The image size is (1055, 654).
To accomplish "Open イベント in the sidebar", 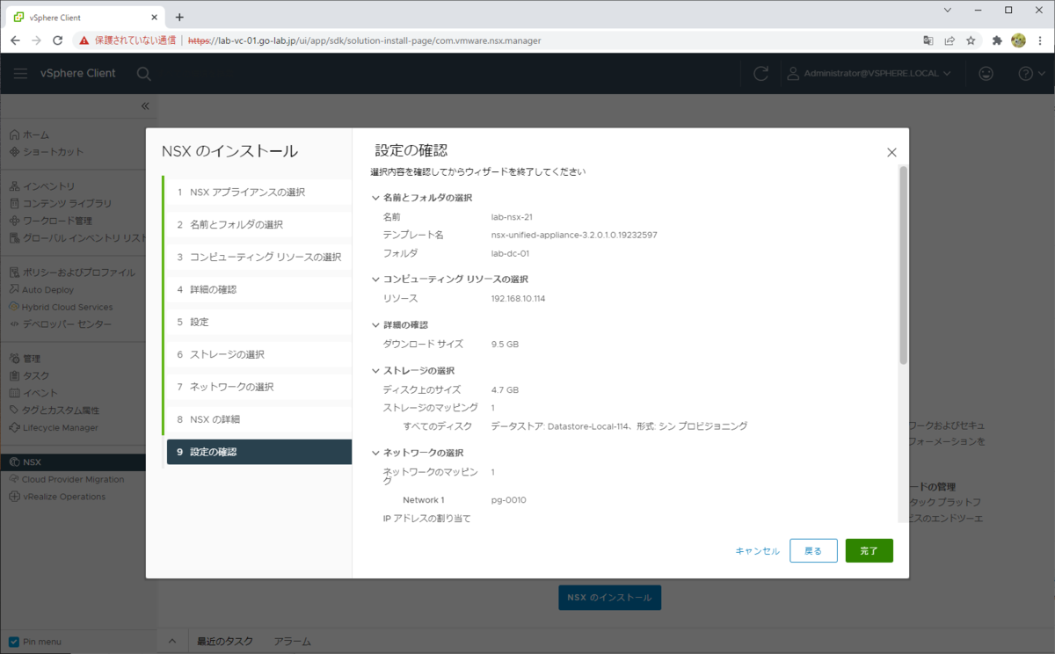I will [33, 393].
